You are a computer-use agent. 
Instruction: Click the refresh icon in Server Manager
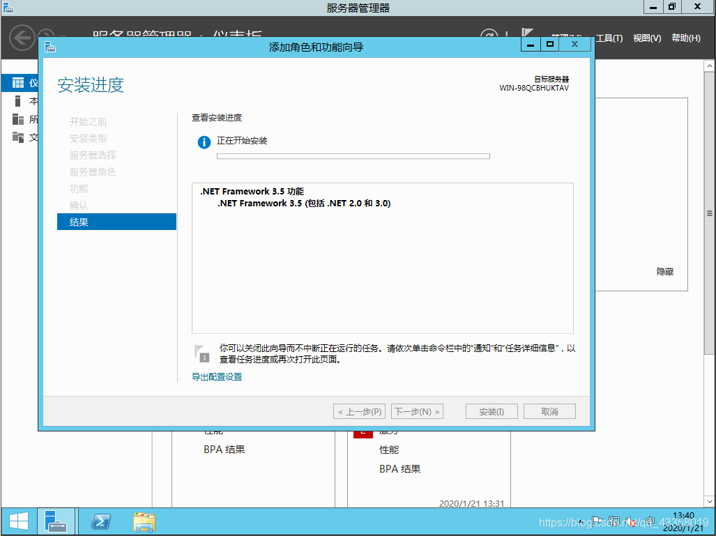[x=489, y=35]
